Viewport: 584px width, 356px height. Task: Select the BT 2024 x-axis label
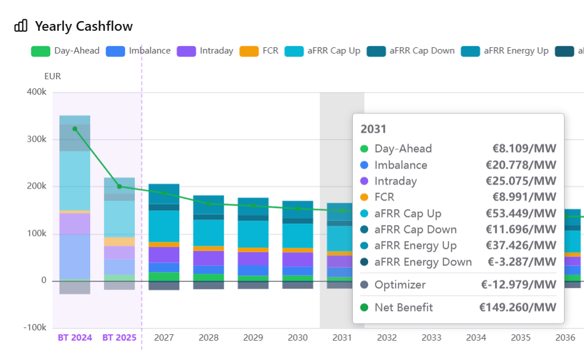pos(75,338)
